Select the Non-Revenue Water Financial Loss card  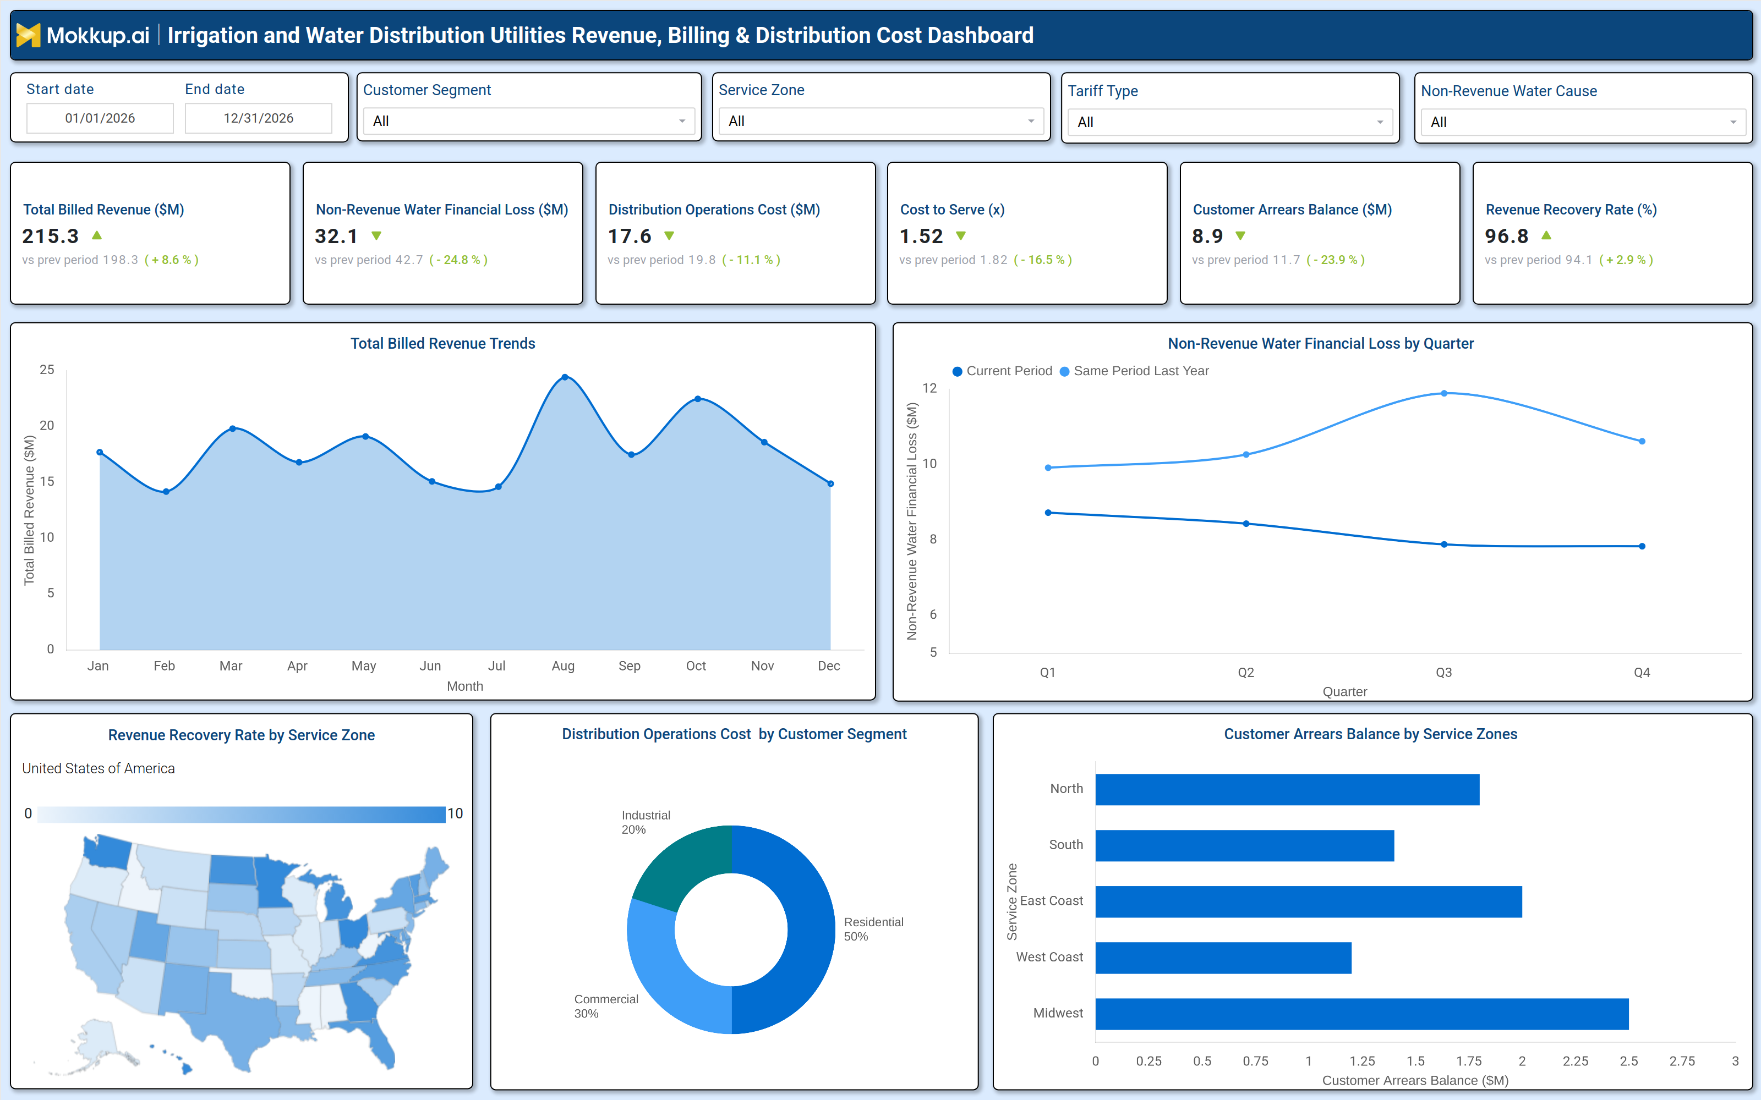(x=442, y=233)
